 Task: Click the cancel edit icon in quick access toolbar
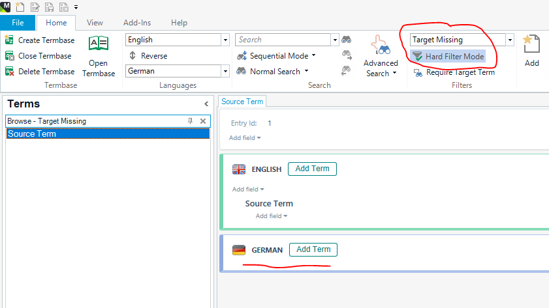tap(64, 7)
